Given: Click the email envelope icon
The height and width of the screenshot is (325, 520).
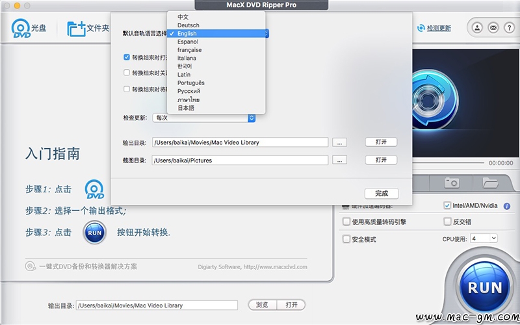Looking at the screenshot, I should tap(493, 27).
